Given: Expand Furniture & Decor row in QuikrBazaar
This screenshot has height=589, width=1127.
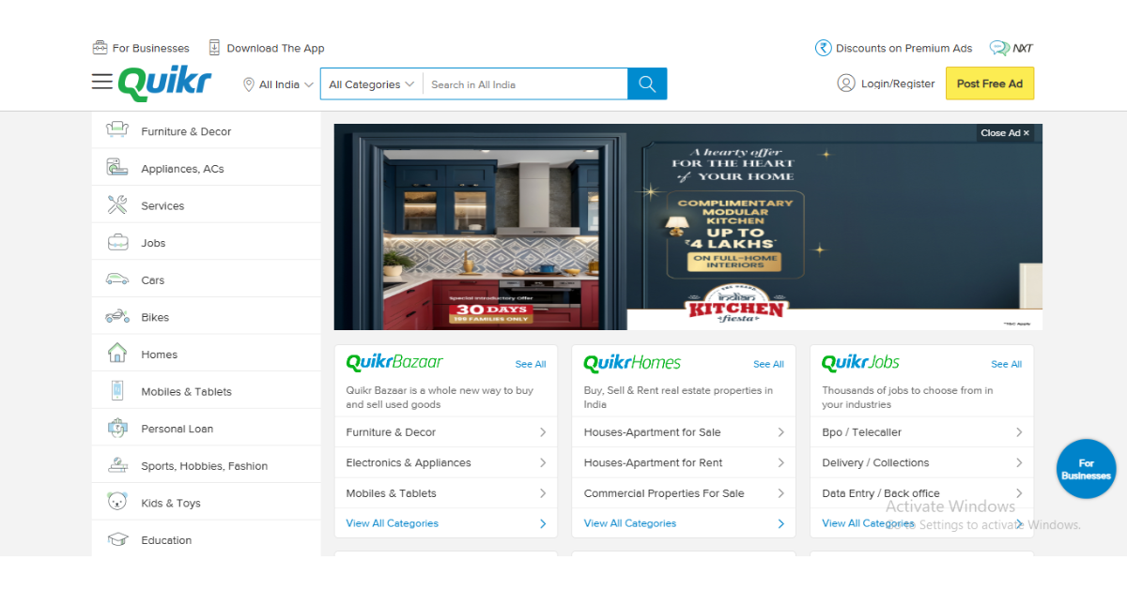Looking at the screenshot, I should pos(446,432).
